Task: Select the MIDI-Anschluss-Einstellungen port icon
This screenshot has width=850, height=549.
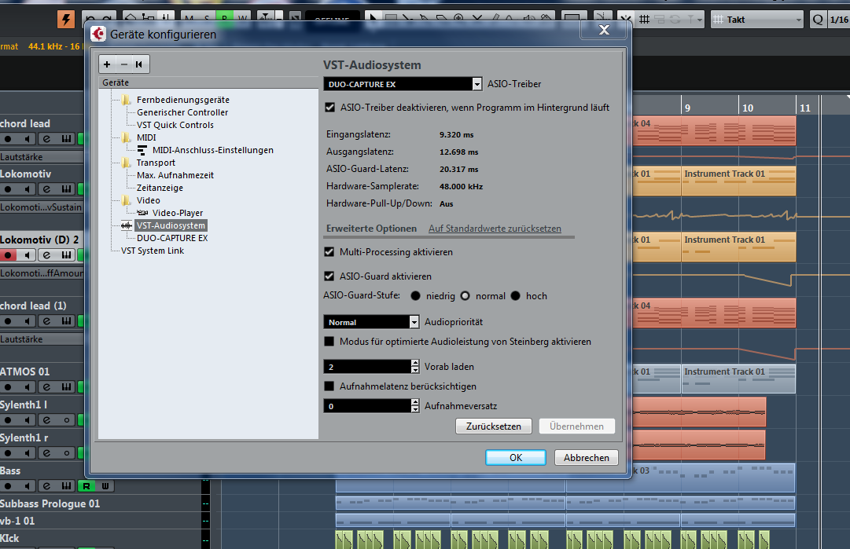Action: (x=142, y=150)
